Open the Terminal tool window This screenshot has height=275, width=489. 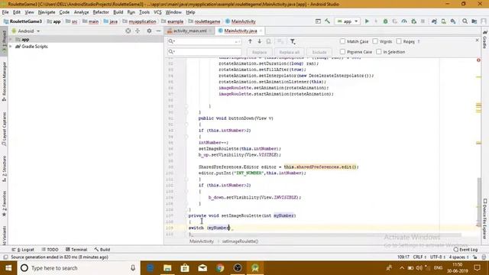click(76, 250)
